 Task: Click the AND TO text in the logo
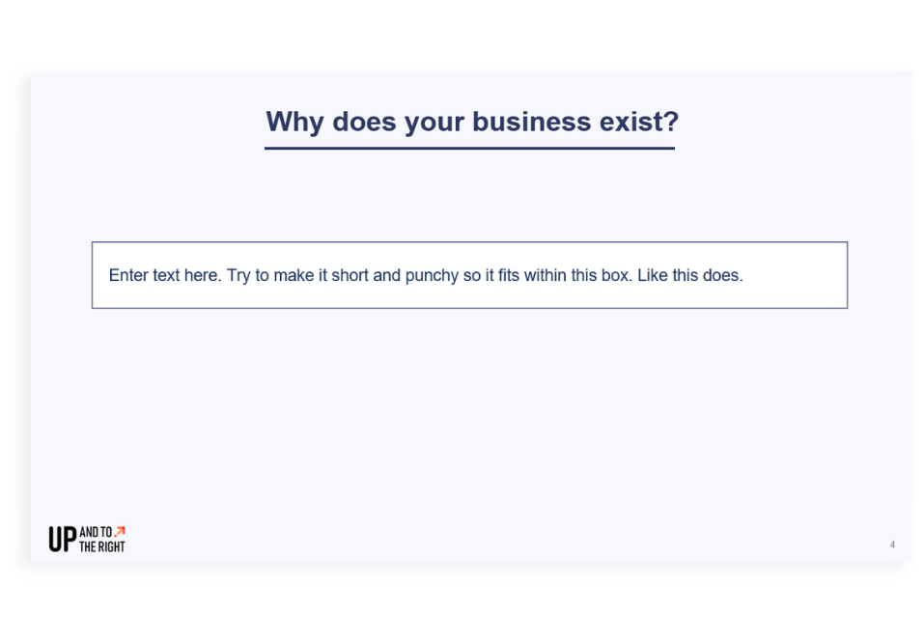pyautogui.click(x=96, y=532)
